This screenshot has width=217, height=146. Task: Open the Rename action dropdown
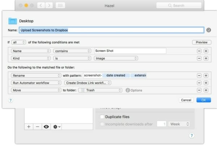point(36,76)
